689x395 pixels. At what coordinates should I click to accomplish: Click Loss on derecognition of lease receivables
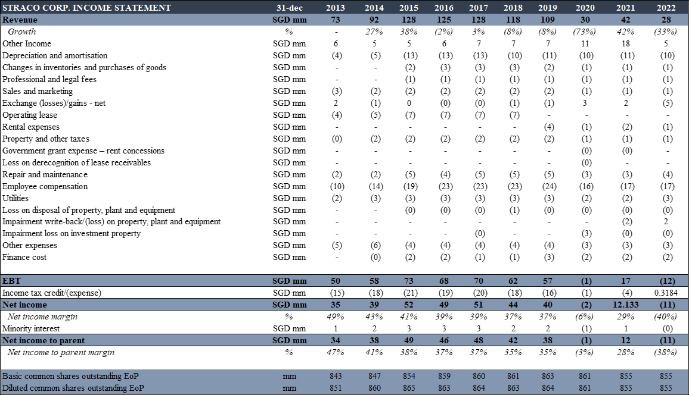(x=76, y=162)
